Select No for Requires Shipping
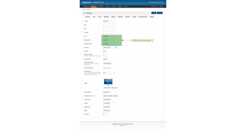This screenshot has height=131, width=246. (108, 68)
